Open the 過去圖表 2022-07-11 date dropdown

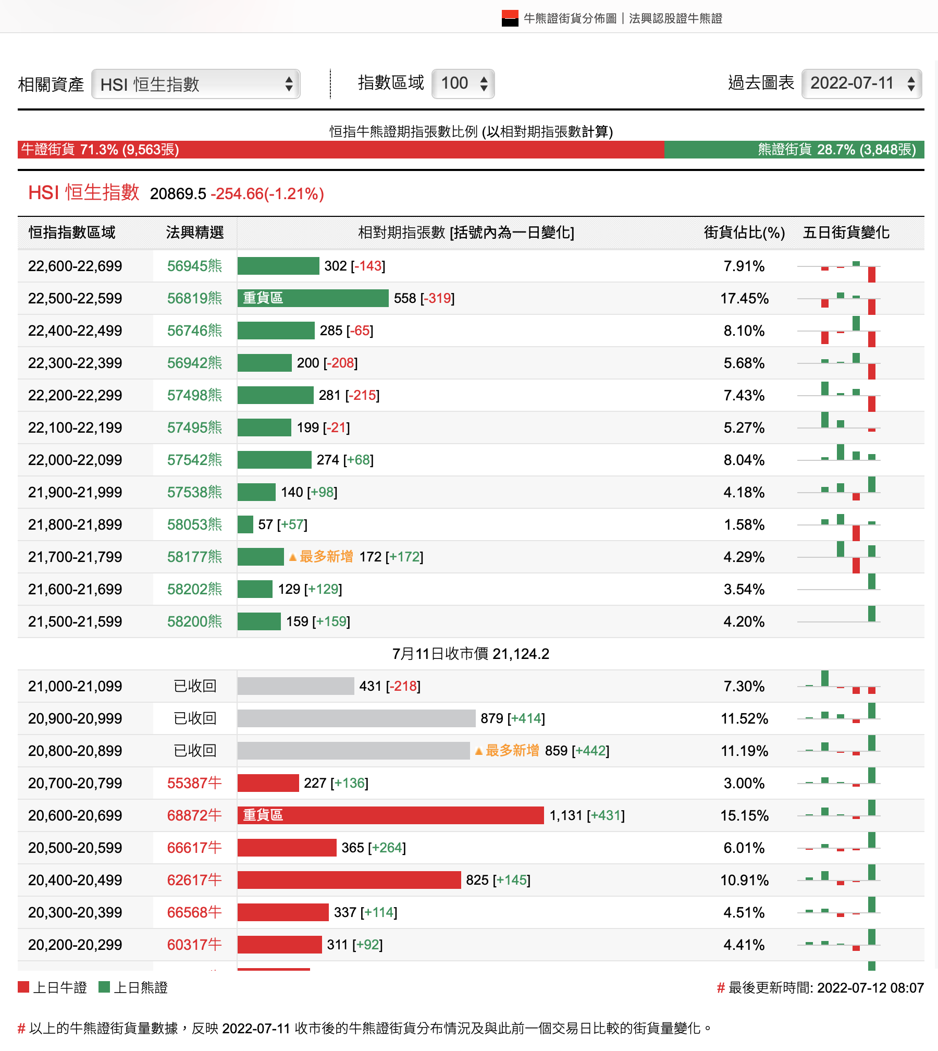pyautogui.click(x=861, y=83)
